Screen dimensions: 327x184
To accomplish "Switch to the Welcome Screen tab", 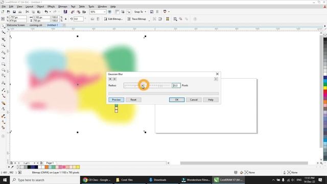I will click(16, 25).
